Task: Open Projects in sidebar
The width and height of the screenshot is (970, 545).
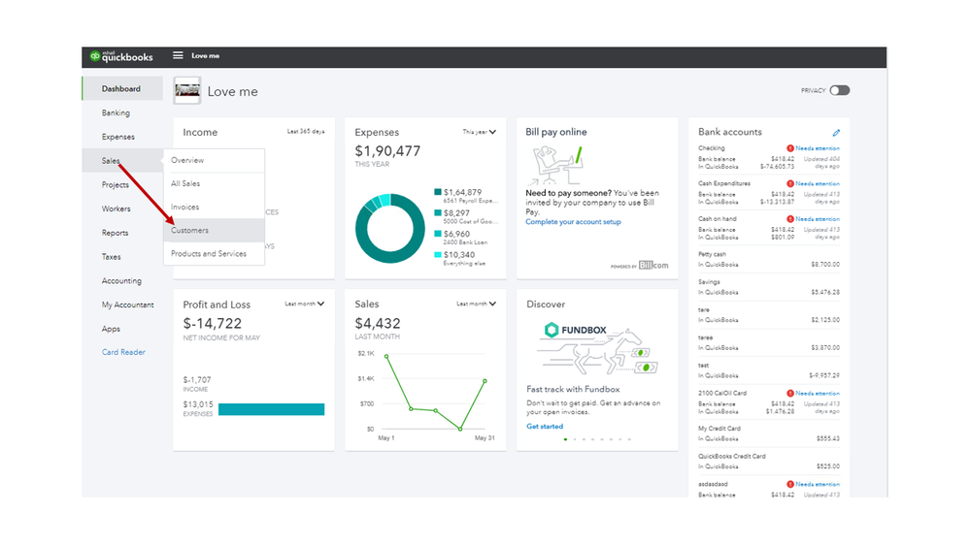Action: pos(116,185)
